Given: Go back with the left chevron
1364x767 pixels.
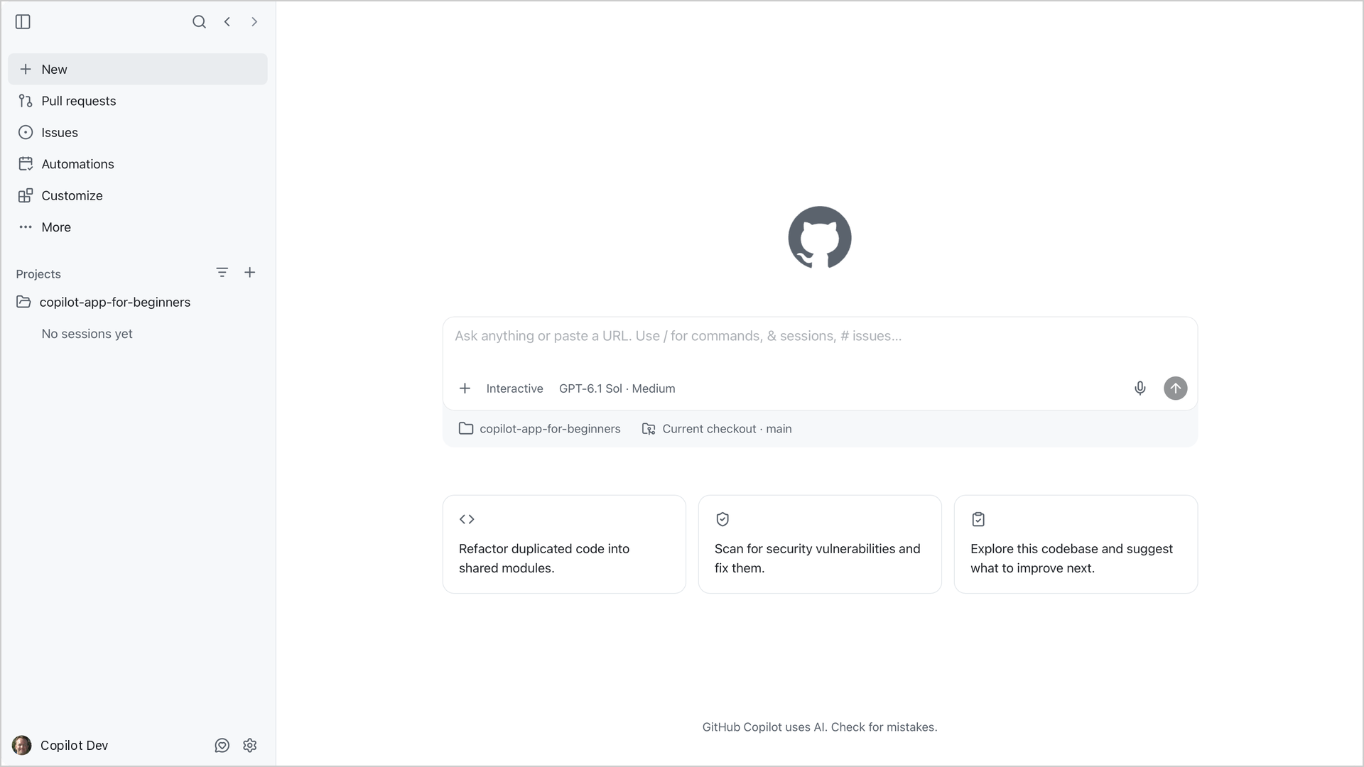Looking at the screenshot, I should pos(227,22).
